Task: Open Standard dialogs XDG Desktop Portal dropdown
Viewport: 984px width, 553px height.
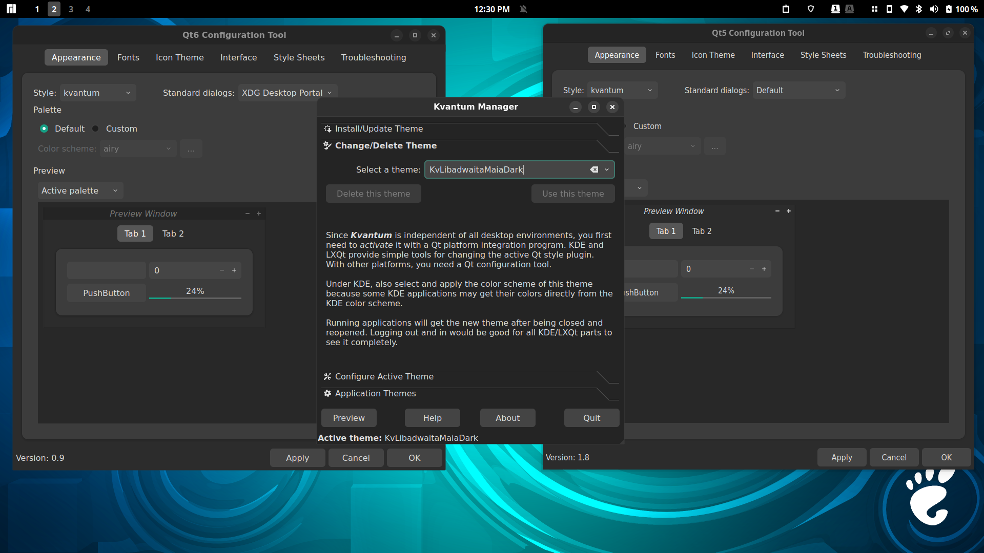Action: [288, 93]
